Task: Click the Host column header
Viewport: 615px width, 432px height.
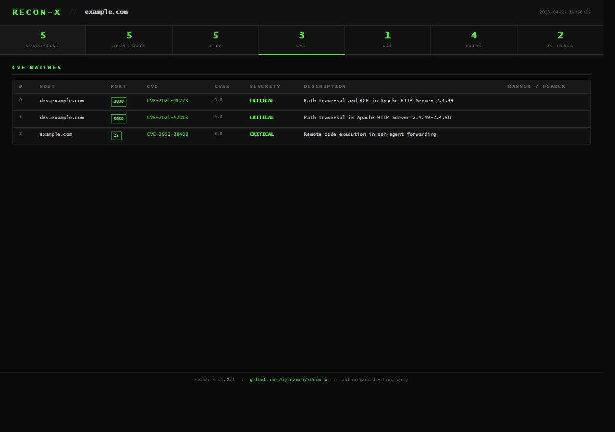Action: (47, 86)
